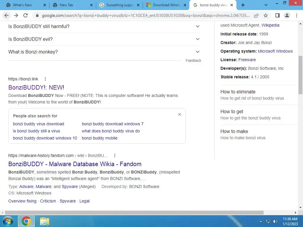Show hidden system tray icons

pyautogui.click(x=261, y=221)
